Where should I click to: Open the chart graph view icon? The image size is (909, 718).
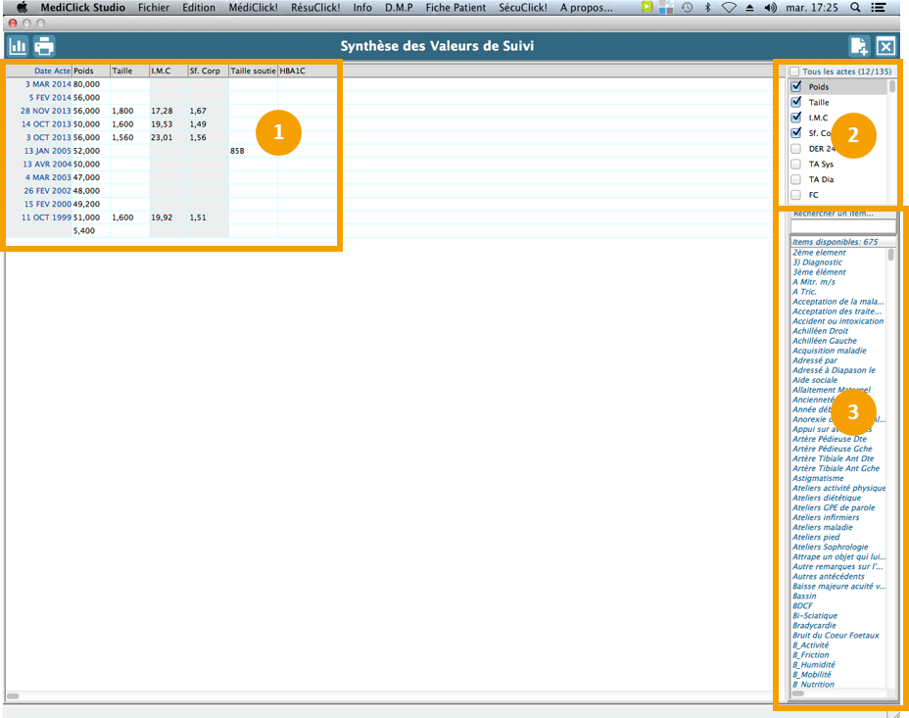pos(18,46)
